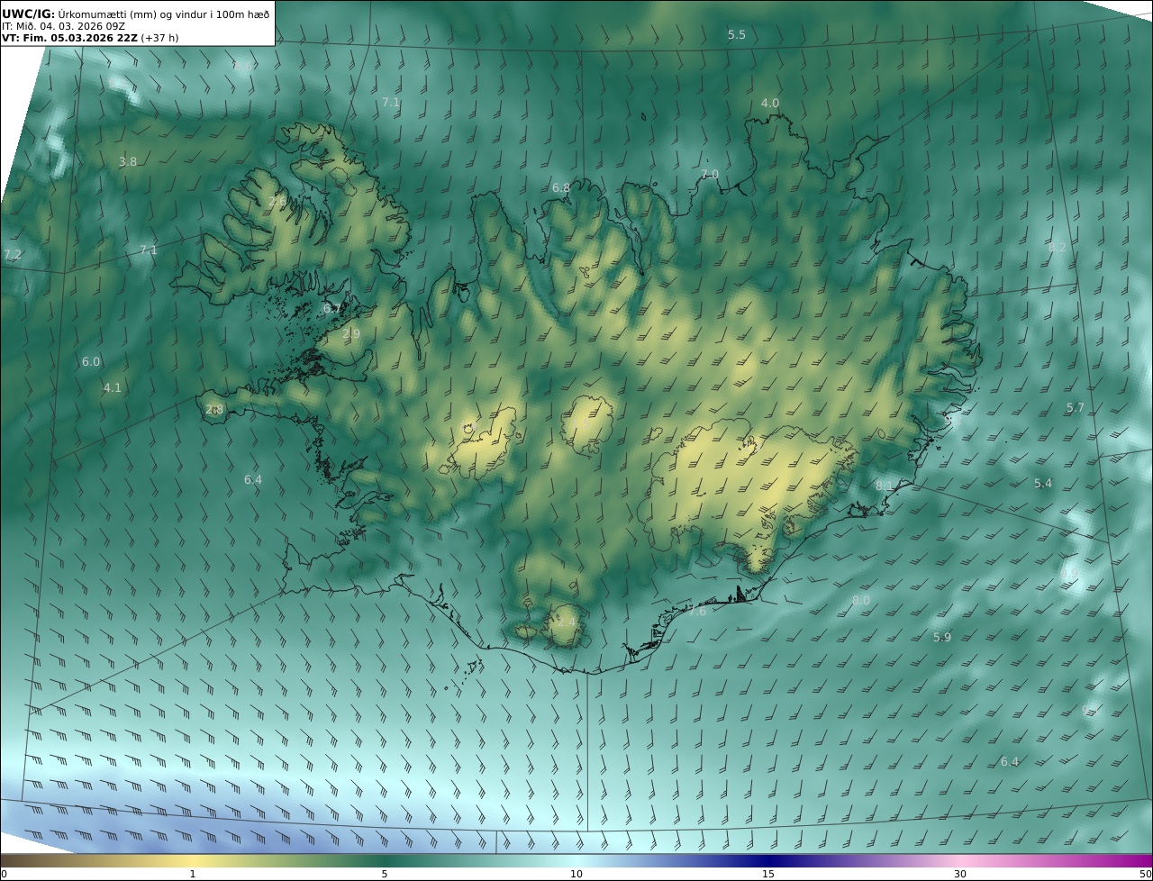Image resolution: width=1153 pixels, height=881 pixels.
Task: Click the 8.0 value over the sea
Action: pos(861,600)
